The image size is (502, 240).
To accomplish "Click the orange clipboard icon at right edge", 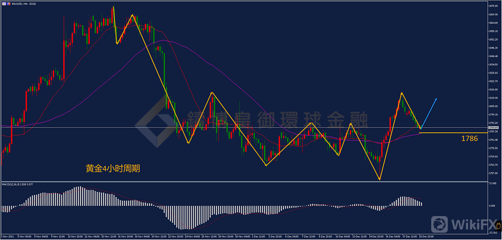I will point(498,225).
